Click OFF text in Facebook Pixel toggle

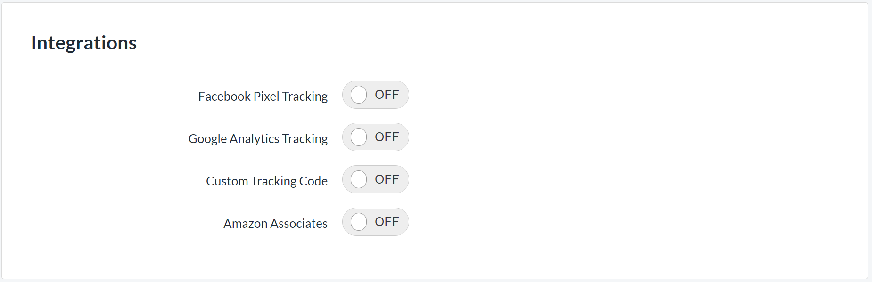[x=387, y=95]
